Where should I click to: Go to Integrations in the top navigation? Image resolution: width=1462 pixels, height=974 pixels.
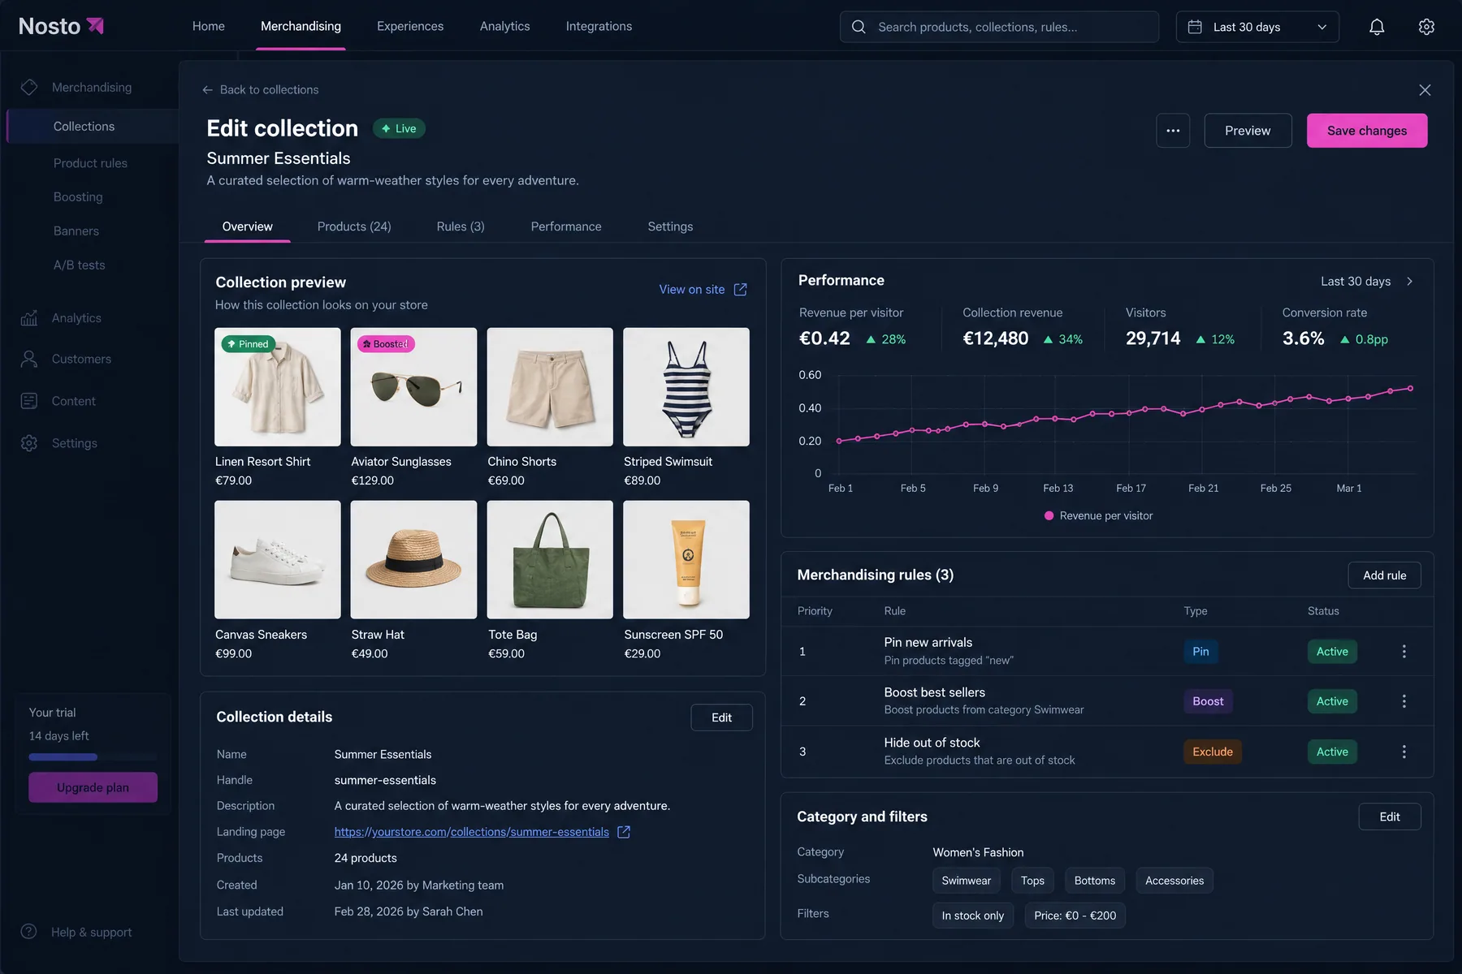point(599,26)
